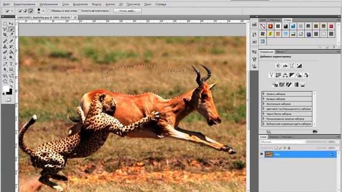Open the Фильтр menu
Viewport: 342px width, 192px height.
point(97,4)
